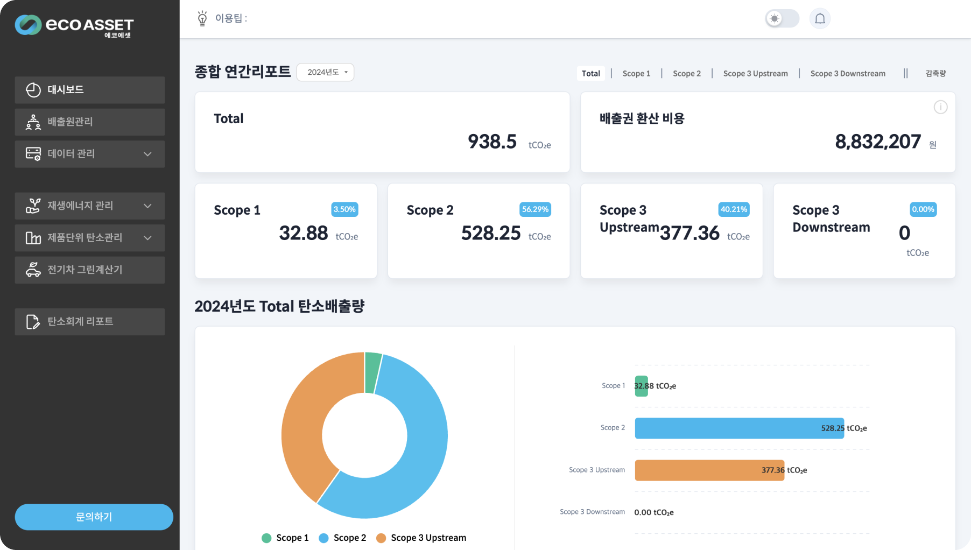Open the 전기차 그린계산기 menu item
971x550 pixels.
90,270
